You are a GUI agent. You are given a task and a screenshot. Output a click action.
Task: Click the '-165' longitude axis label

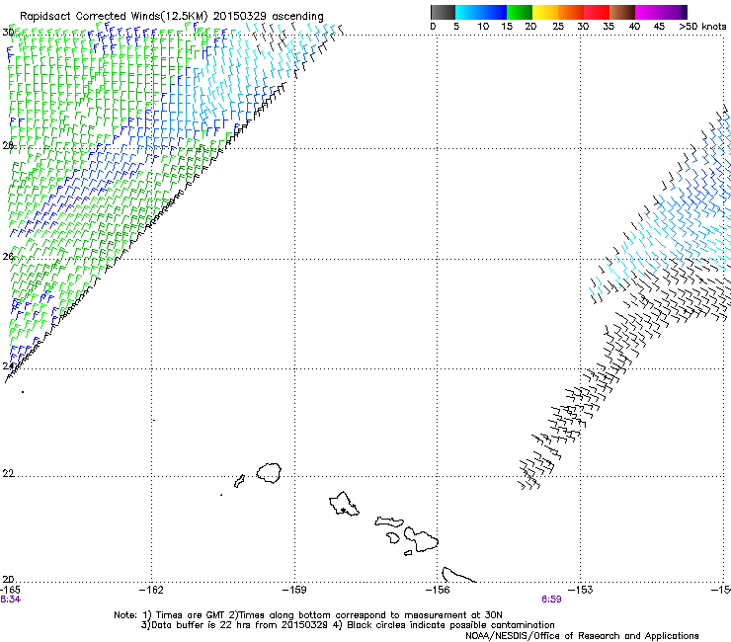click(10, 590)
